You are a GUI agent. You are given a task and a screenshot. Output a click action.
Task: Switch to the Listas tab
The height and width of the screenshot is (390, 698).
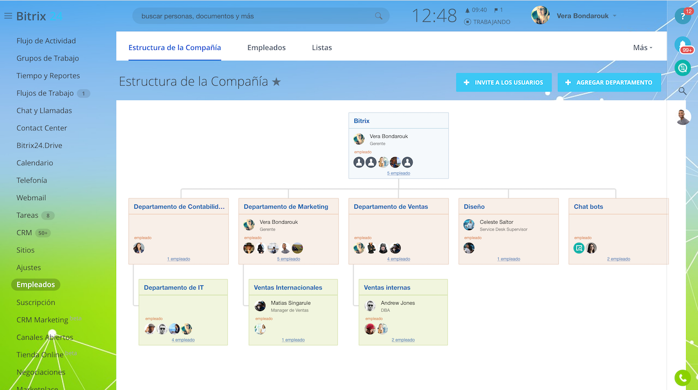(x=322, y=47)
